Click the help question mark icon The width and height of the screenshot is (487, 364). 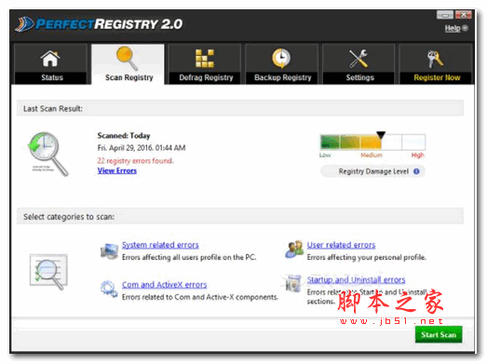coord(465,28)
